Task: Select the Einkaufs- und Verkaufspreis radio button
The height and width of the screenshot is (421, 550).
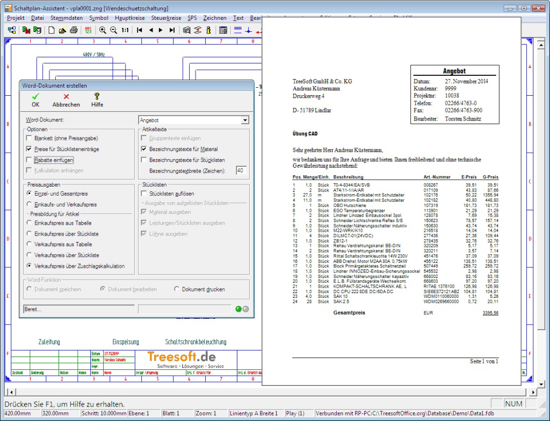Action: pyautogui.click(x=30, y=204)
